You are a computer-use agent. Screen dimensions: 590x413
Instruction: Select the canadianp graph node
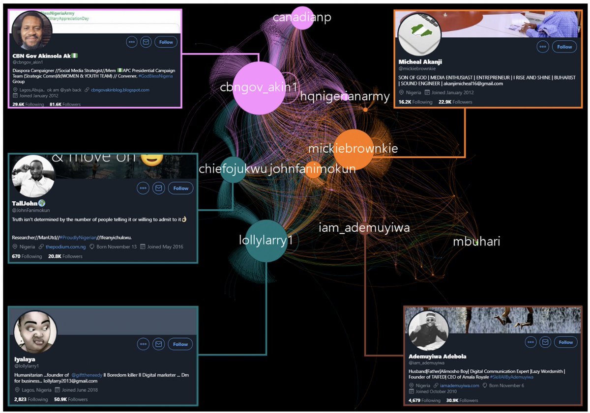pos(302,18)
